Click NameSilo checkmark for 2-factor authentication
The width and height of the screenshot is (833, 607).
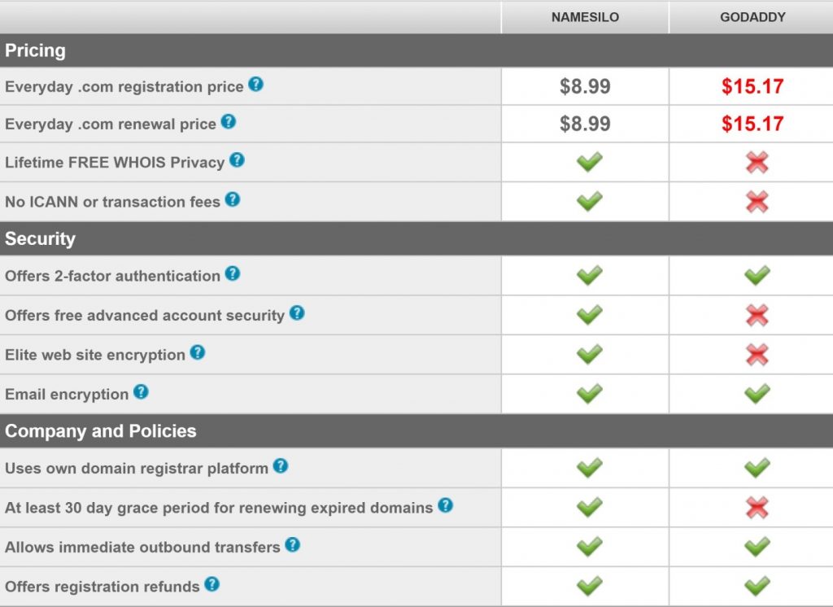tap(590, 275)
